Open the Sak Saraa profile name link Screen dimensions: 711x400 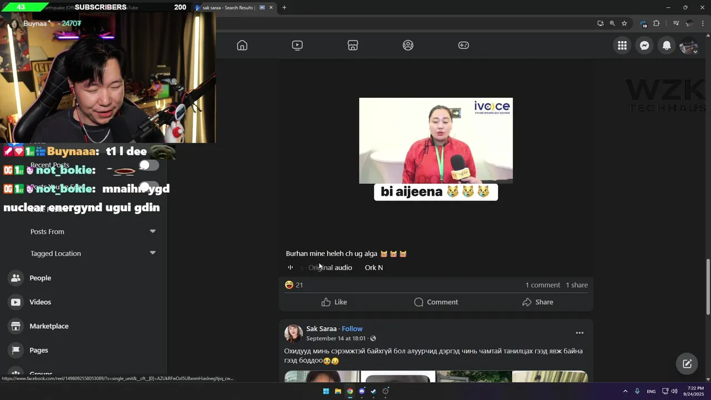[x=322, y=328]
